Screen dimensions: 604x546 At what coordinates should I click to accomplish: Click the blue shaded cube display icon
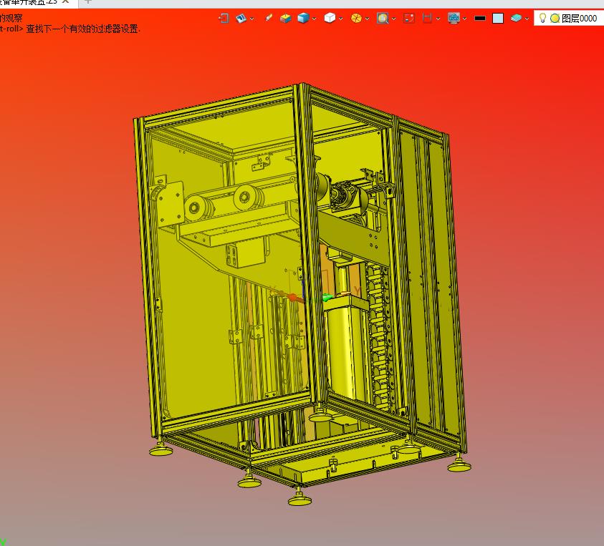tap(303, 18)
